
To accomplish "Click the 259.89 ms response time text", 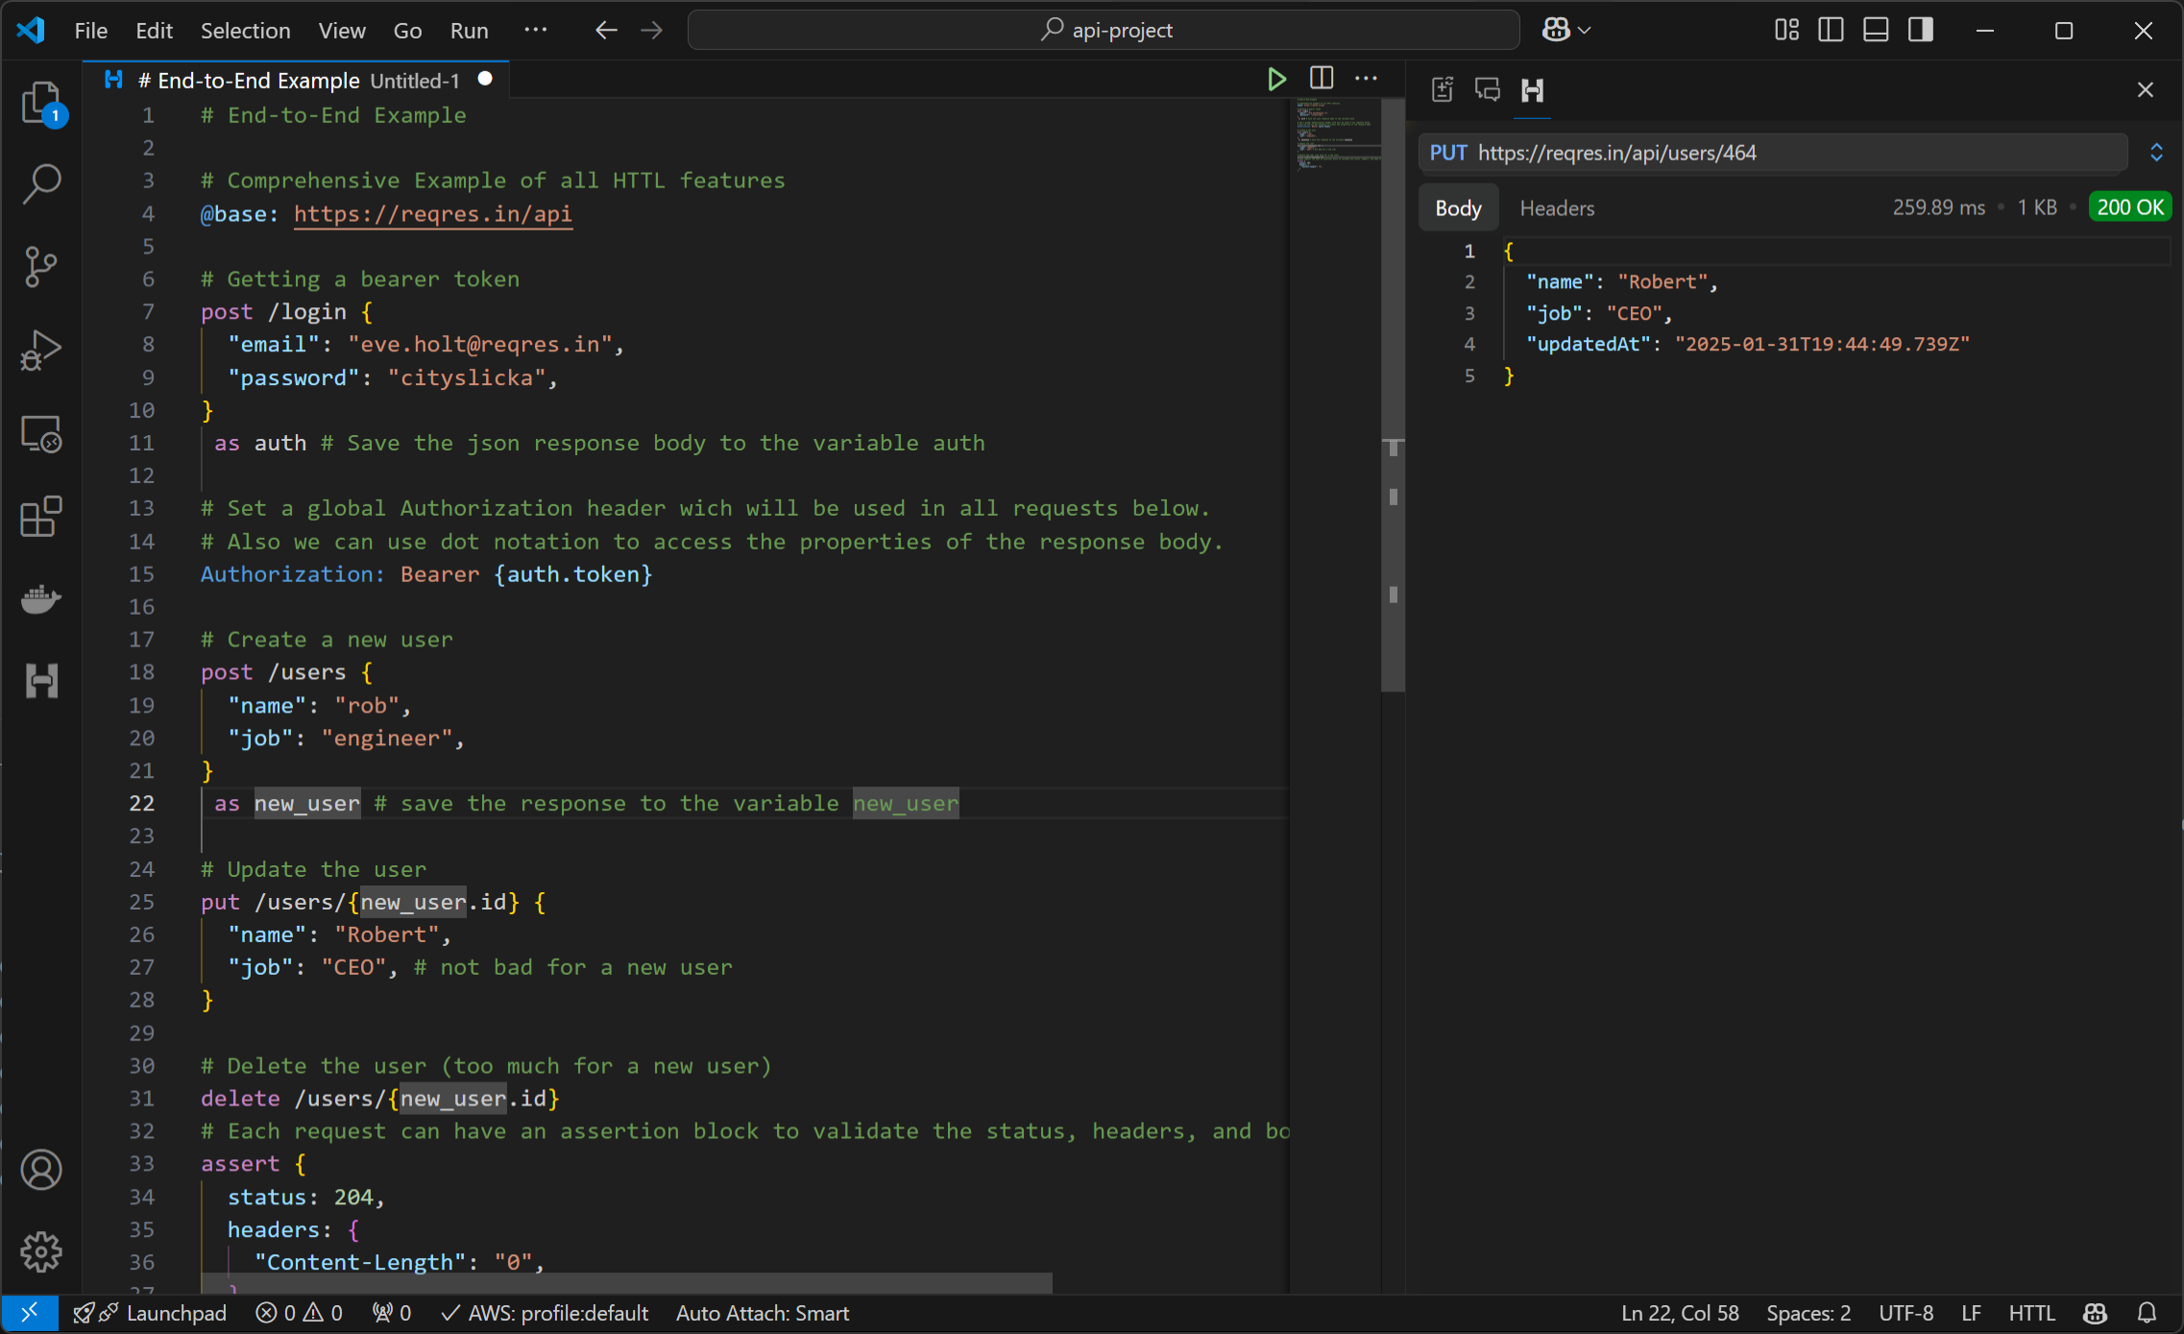I will (x=1938, y=207).
